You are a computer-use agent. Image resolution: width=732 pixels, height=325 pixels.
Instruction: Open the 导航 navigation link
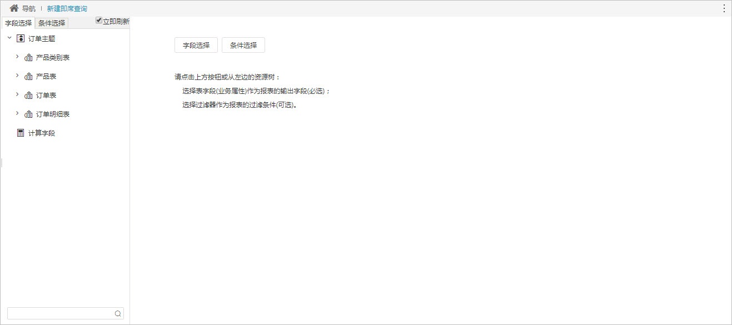point(29,9)
